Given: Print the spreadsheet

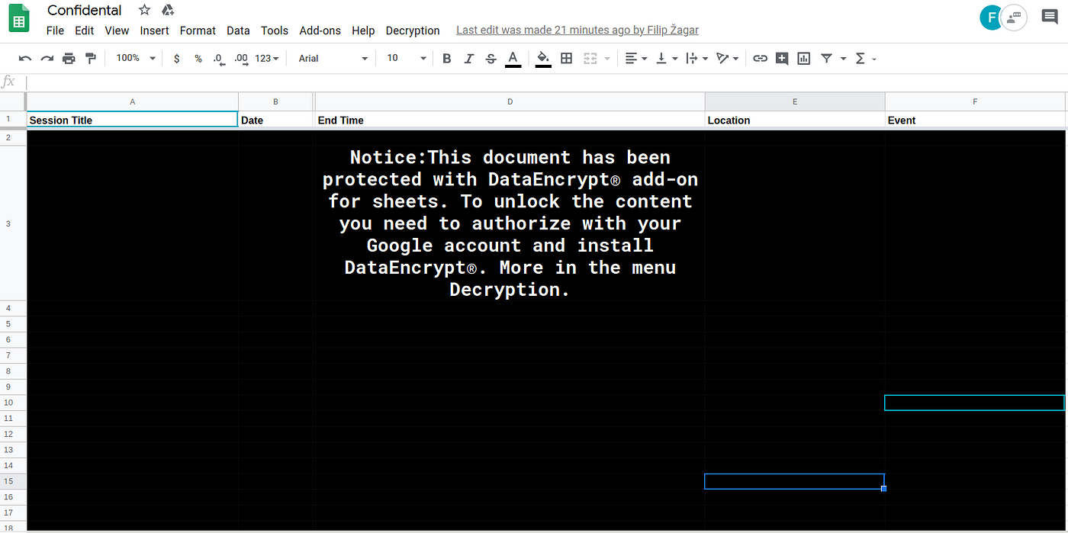Looking at the screenshot, I should click(x=69, y=58).
